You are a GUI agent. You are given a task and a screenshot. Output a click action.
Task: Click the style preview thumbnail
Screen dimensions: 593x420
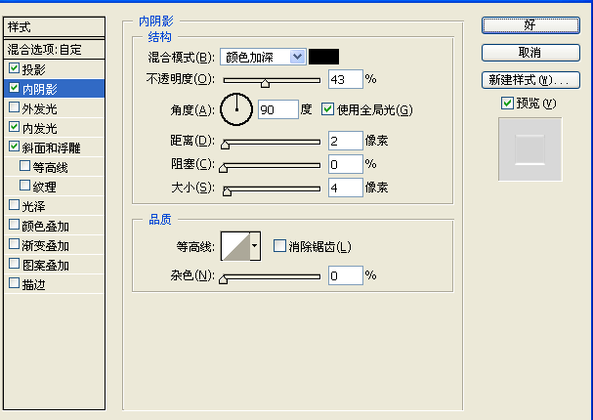tap(529, 149)
